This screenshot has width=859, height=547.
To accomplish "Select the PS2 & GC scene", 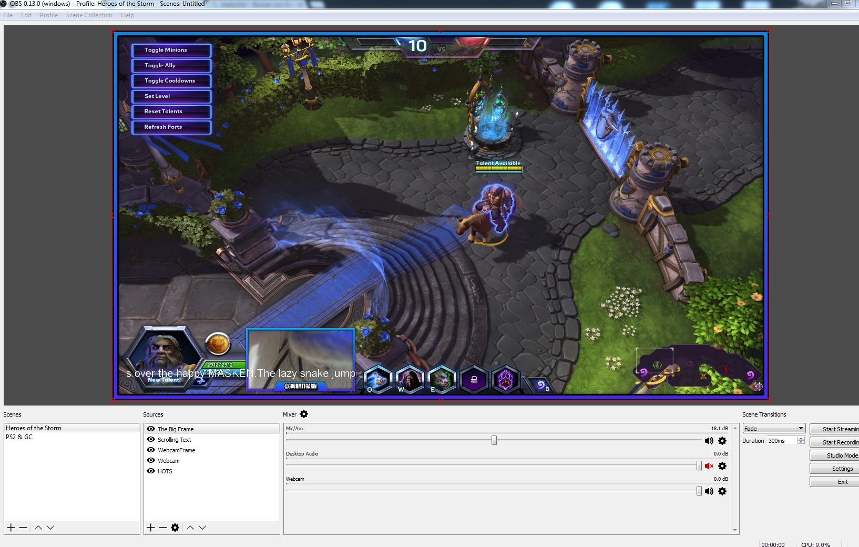I will tap(71, 437).
